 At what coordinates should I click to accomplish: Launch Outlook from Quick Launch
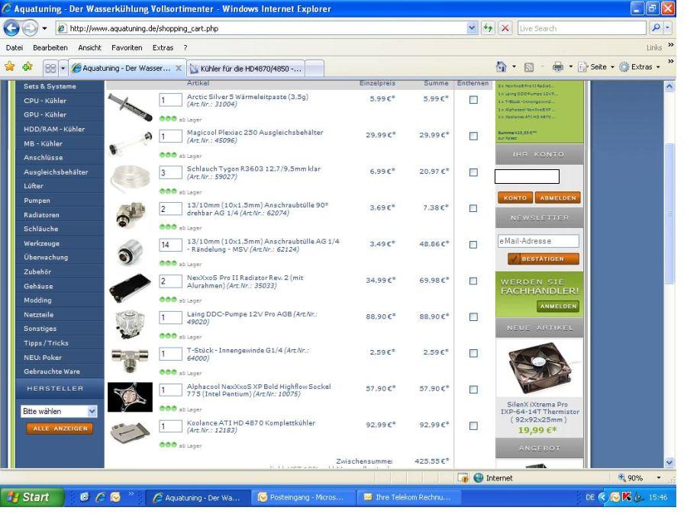[115, 497]
